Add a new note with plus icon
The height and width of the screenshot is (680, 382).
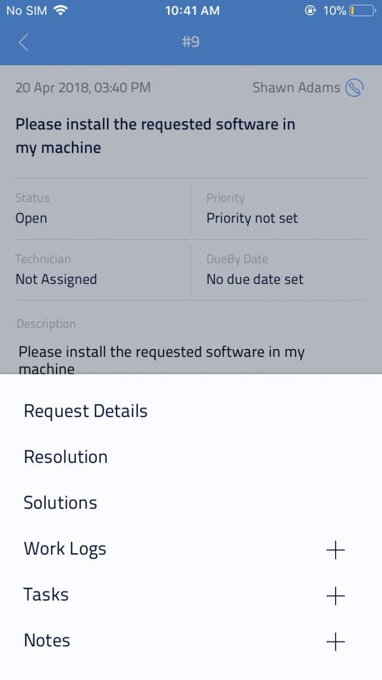[336, 641]
